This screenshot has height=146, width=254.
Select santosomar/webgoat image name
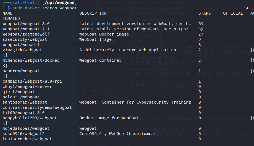coord(25,102)
